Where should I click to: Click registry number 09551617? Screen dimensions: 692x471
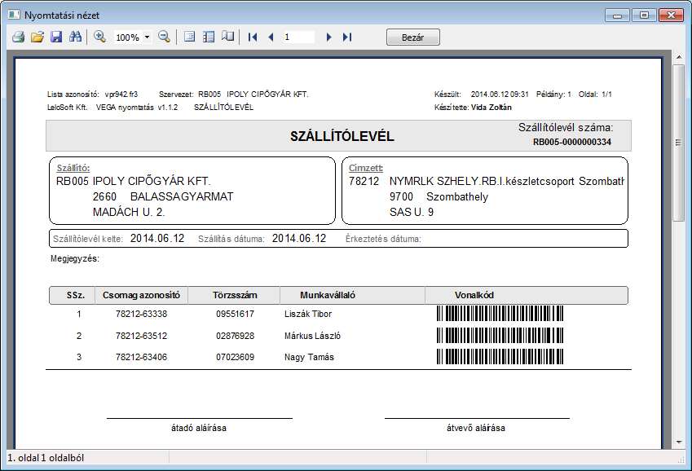click(236, 314)
